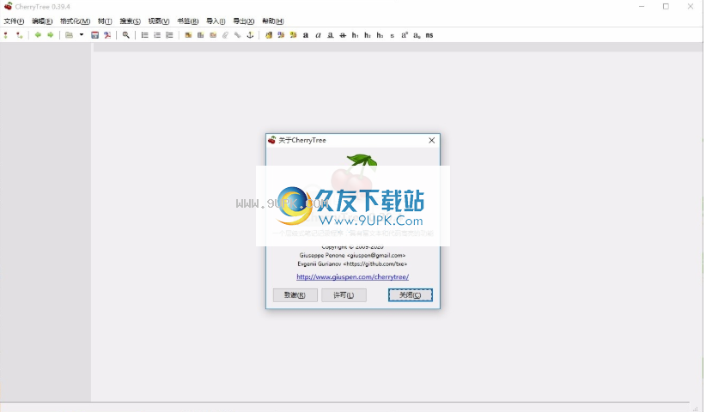The height and width of the screenshot is (412, 706).
Task: Open the 编辑(E) menu
Action: [42, 21]
